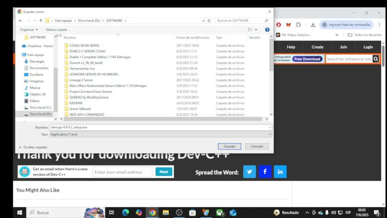This screenshot has height=218, width=387.
Task: Open help in Guardar como dialog
Action: coord(267,30)
